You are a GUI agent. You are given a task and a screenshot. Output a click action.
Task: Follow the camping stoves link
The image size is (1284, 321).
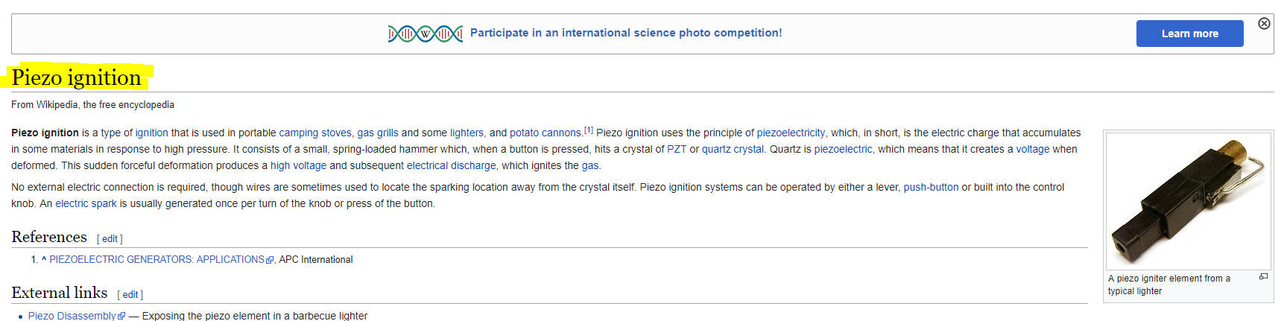[314, 133]
